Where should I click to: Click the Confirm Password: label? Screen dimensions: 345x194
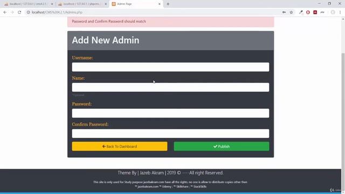[90, 124]
